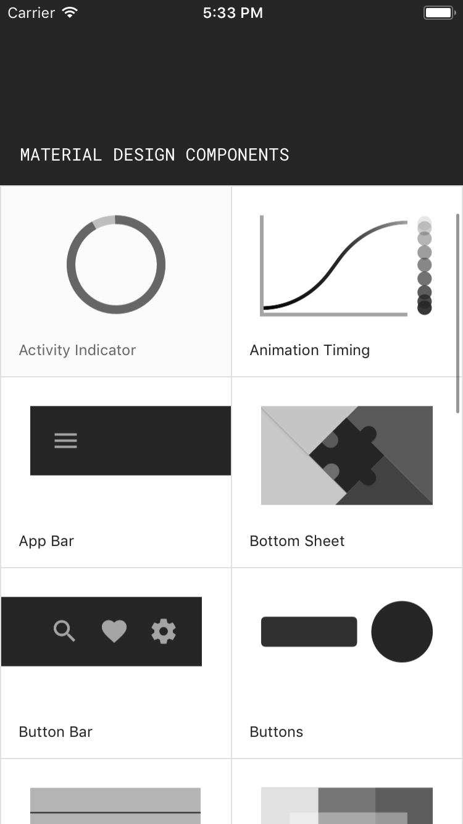Open the Bottom Sheet puzzle piece icon

coord(346,455)
